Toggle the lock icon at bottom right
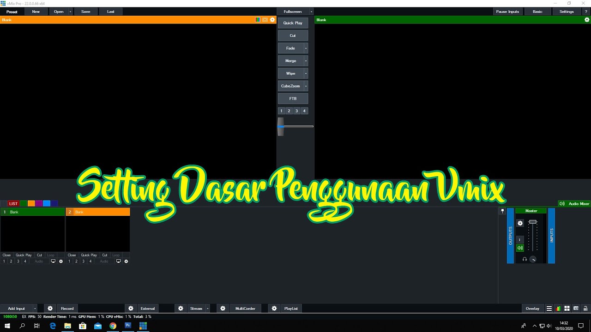The height and width of the screenshot is (332, 591). (585, 308)
